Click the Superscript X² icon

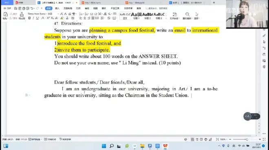tap(48, 18)
